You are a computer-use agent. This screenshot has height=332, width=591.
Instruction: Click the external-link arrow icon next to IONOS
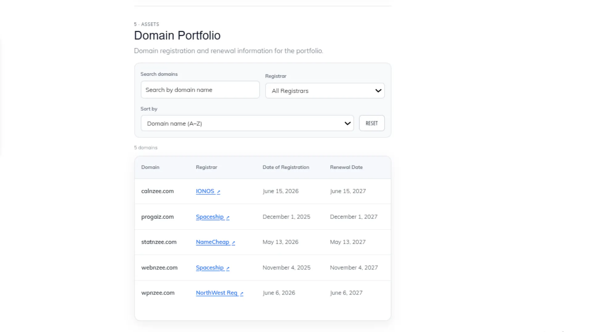pos(219,192)
